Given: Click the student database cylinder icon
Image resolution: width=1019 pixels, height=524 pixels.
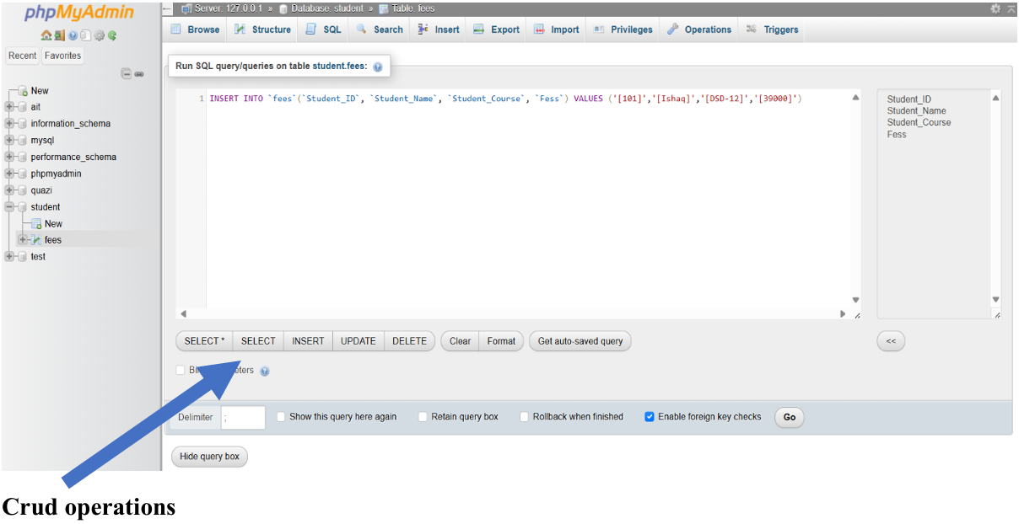Looking at the screenshot, I should coord(22,207).
